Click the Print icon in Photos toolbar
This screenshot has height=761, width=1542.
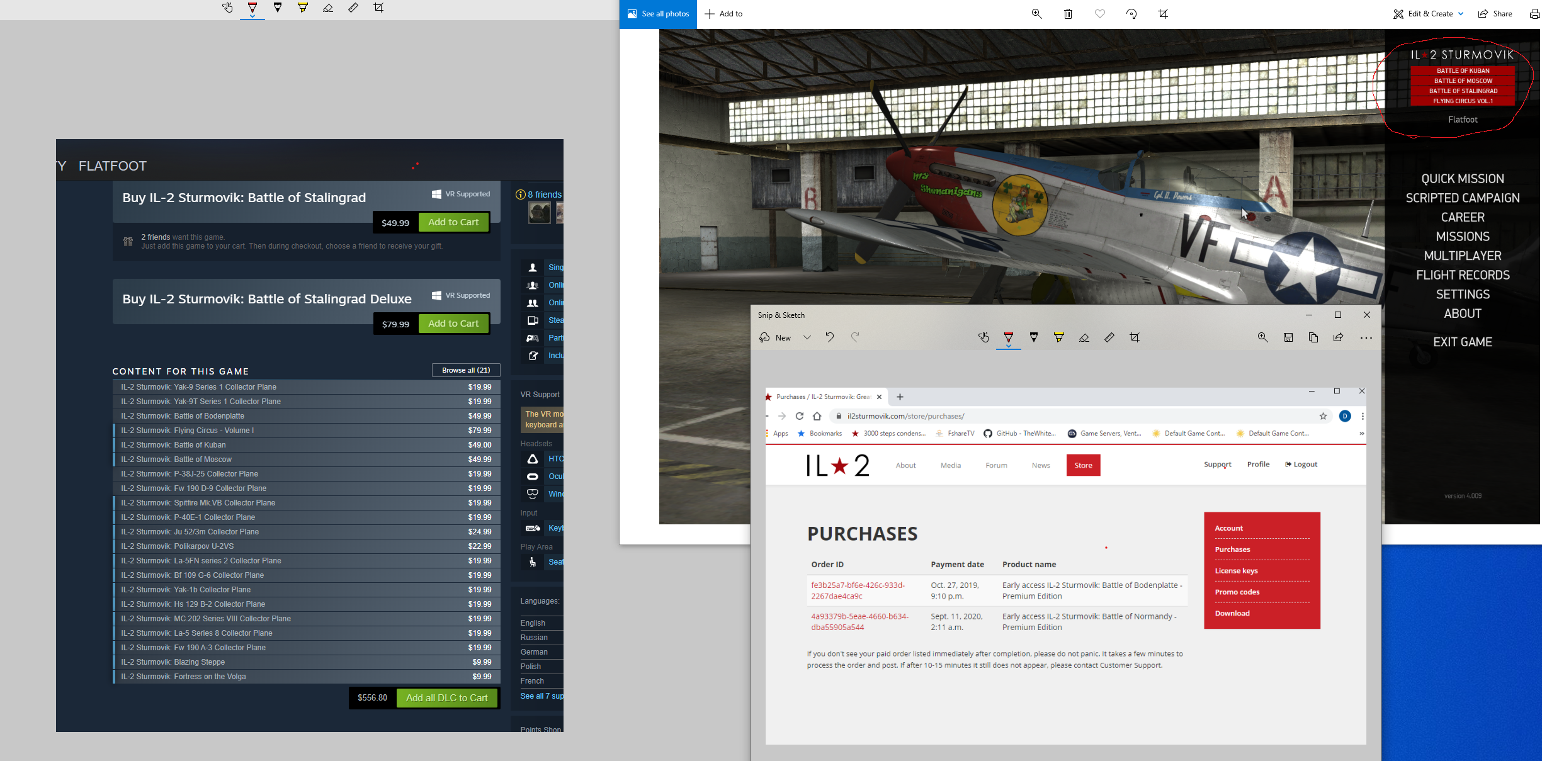coord(1534,14)
